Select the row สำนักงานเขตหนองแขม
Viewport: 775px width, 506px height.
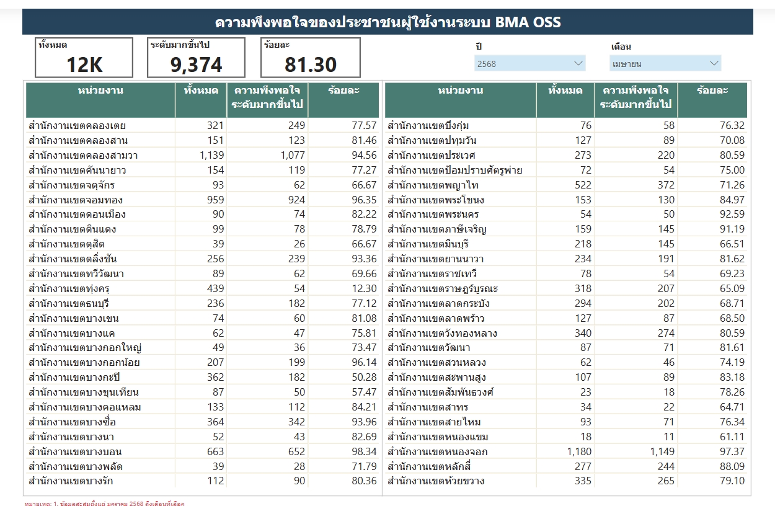pos(566,437)
